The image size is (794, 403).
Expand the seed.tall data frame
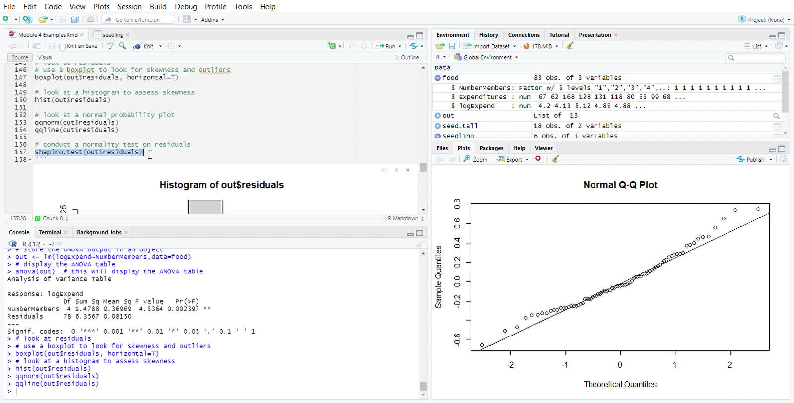[x=438, y=126]
